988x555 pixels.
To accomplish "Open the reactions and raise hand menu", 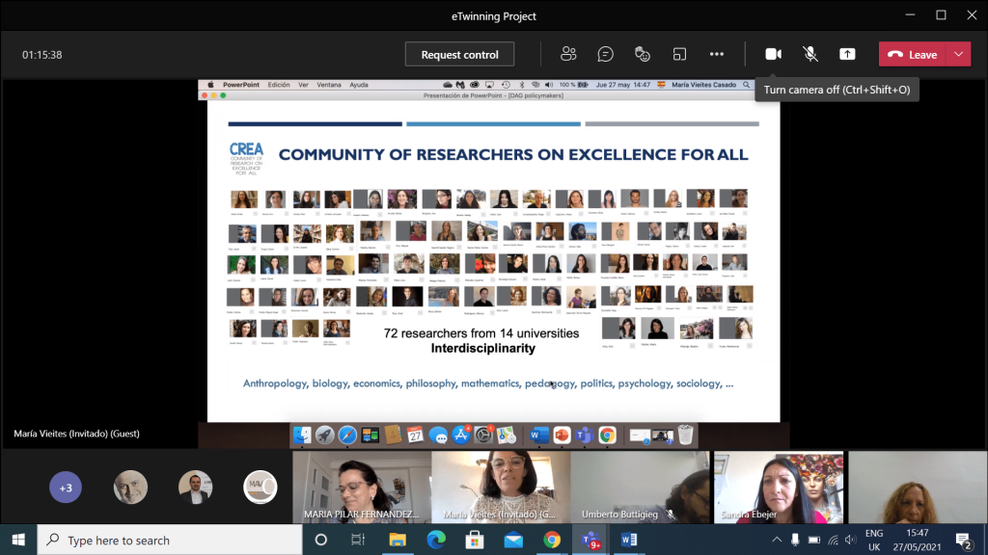I will (643, 54).
